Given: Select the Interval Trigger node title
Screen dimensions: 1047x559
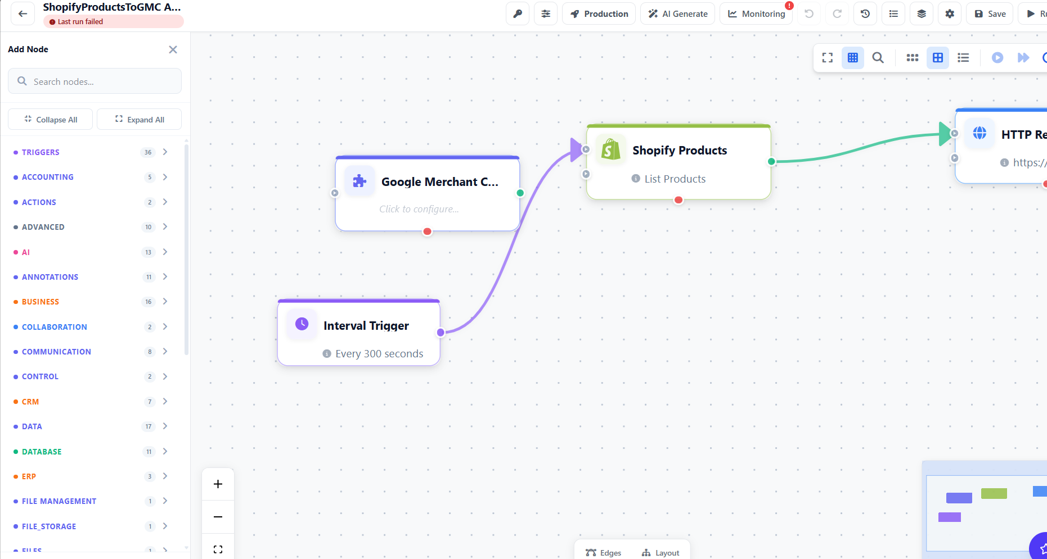Looking at the screenshot, I should [x=366, y=326].
